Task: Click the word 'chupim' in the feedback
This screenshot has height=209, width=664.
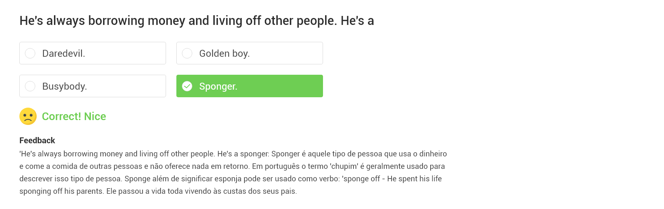Action: (x=345, y=166)
